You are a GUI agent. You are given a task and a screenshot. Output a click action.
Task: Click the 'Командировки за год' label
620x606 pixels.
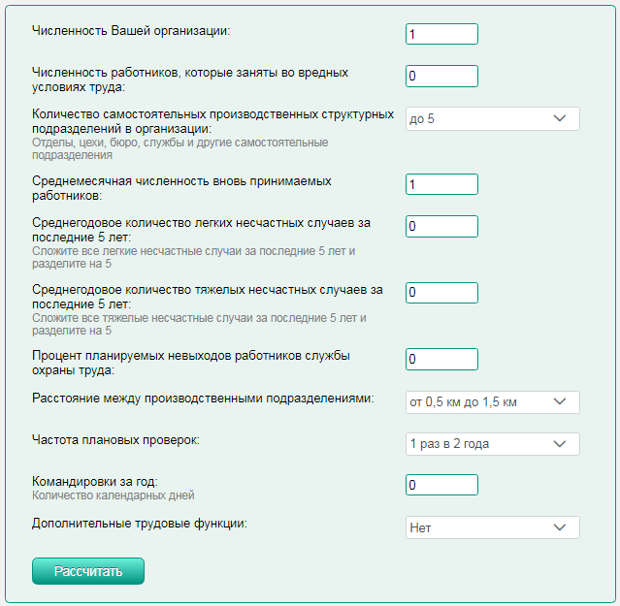95,482
